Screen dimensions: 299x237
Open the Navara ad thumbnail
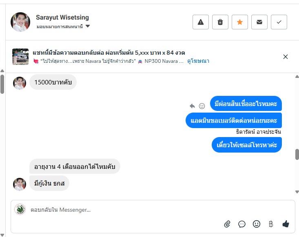(20, 57)
